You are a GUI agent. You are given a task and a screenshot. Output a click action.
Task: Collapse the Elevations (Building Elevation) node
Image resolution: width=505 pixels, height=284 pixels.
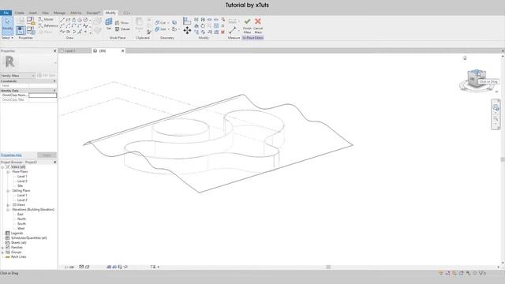coord(8,210)
